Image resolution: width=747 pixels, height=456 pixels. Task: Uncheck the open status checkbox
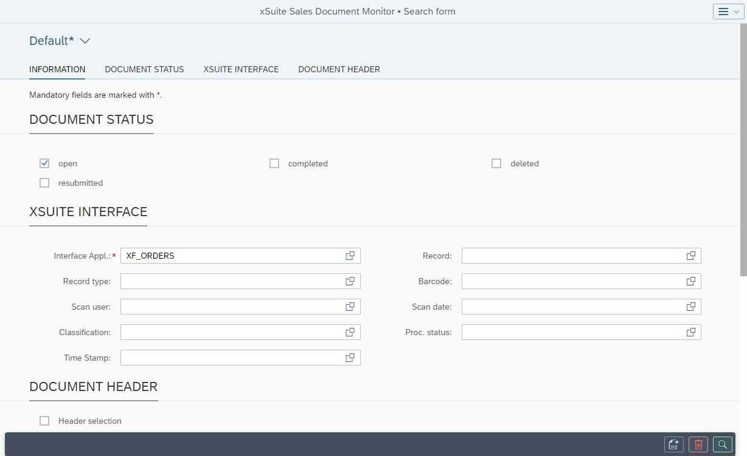pyautogui.click(x=44, y=163)
